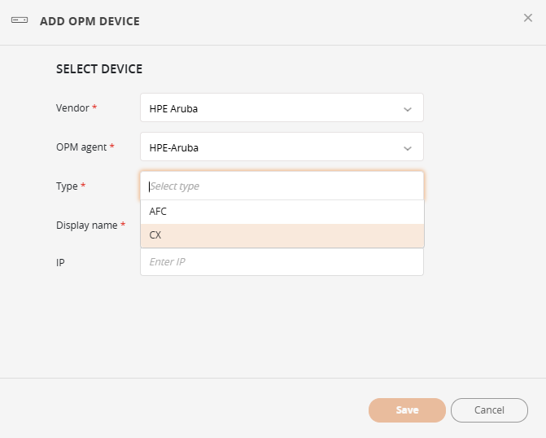Screen dimensions: 546x438
Task: Click the ADD OPM DEVICE title text
Action: [90, 21]
